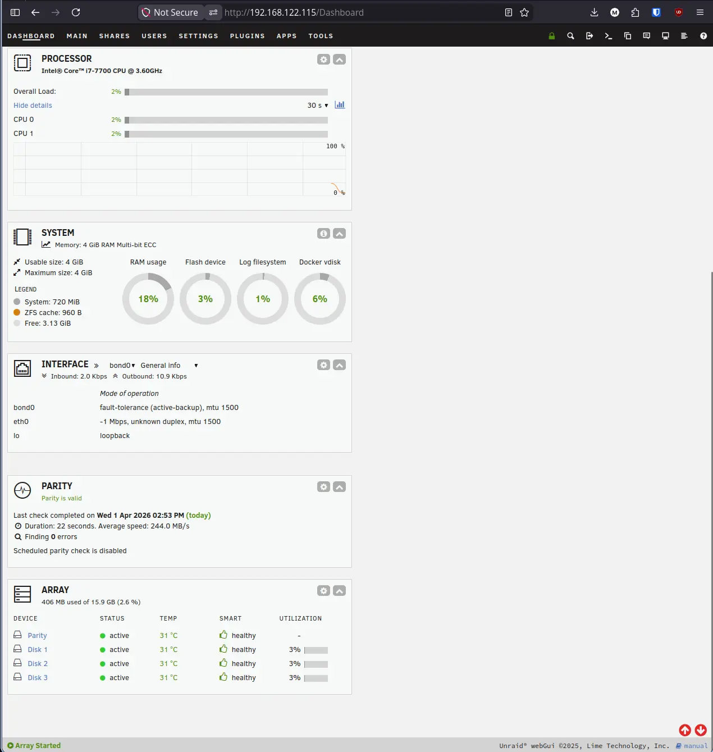Image resolution: width=713 pixels, height=752 pixels.
Task: Open the Interface settings gear
Action: coord(323,365)
